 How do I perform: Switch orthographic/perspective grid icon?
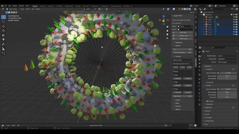[167, 38]
